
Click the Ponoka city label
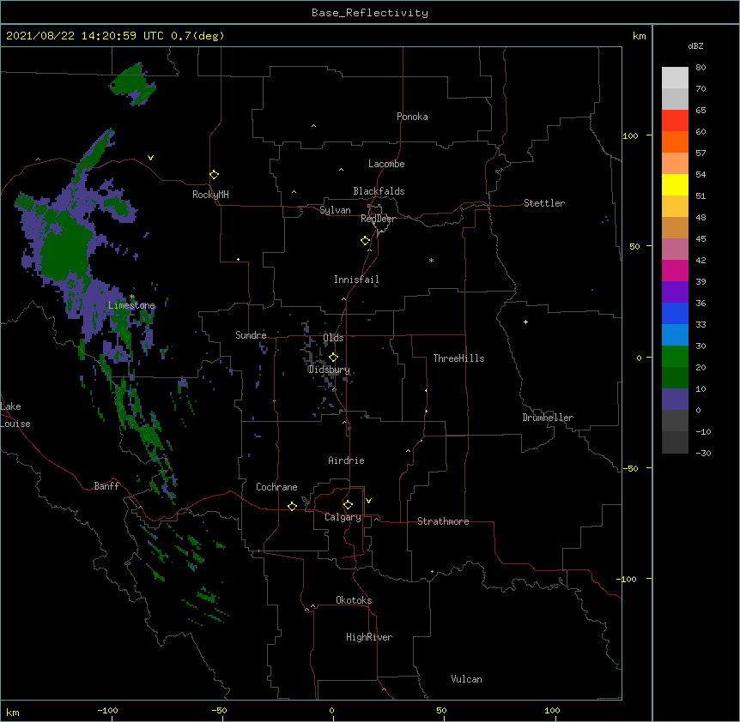tap(412, 117)
